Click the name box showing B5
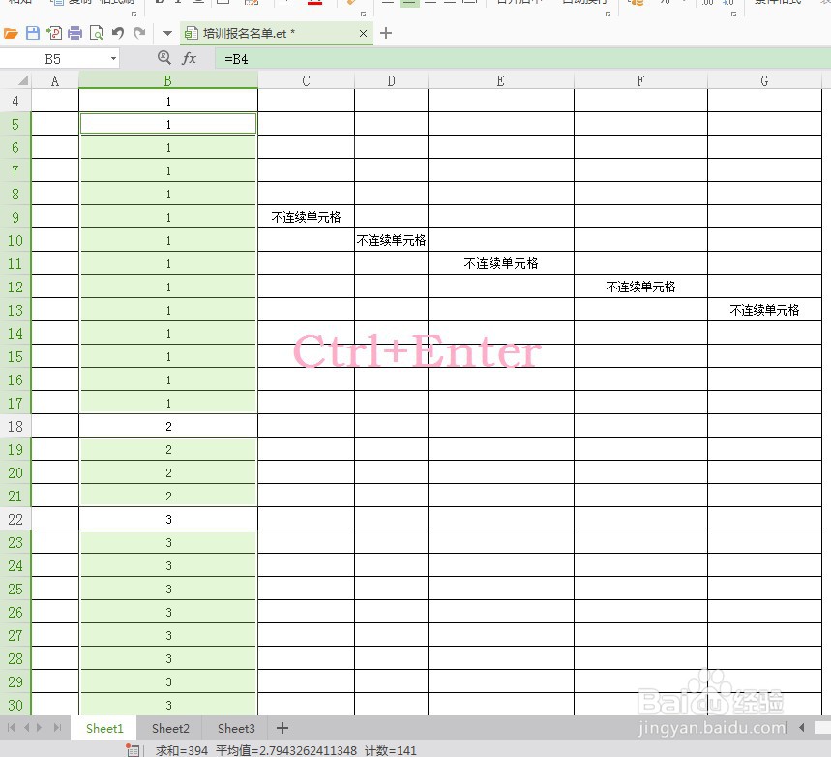831x757 pixels. 53,58
